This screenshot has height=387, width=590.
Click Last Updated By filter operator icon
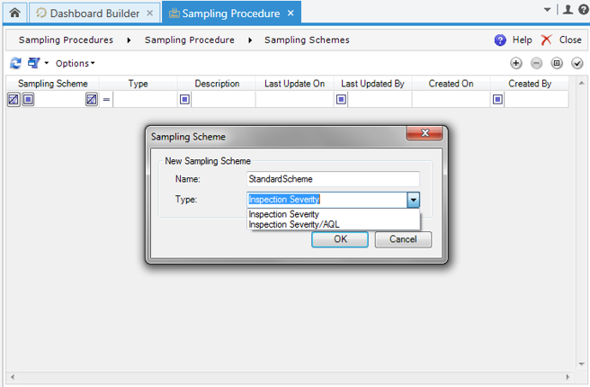point(341,99)
